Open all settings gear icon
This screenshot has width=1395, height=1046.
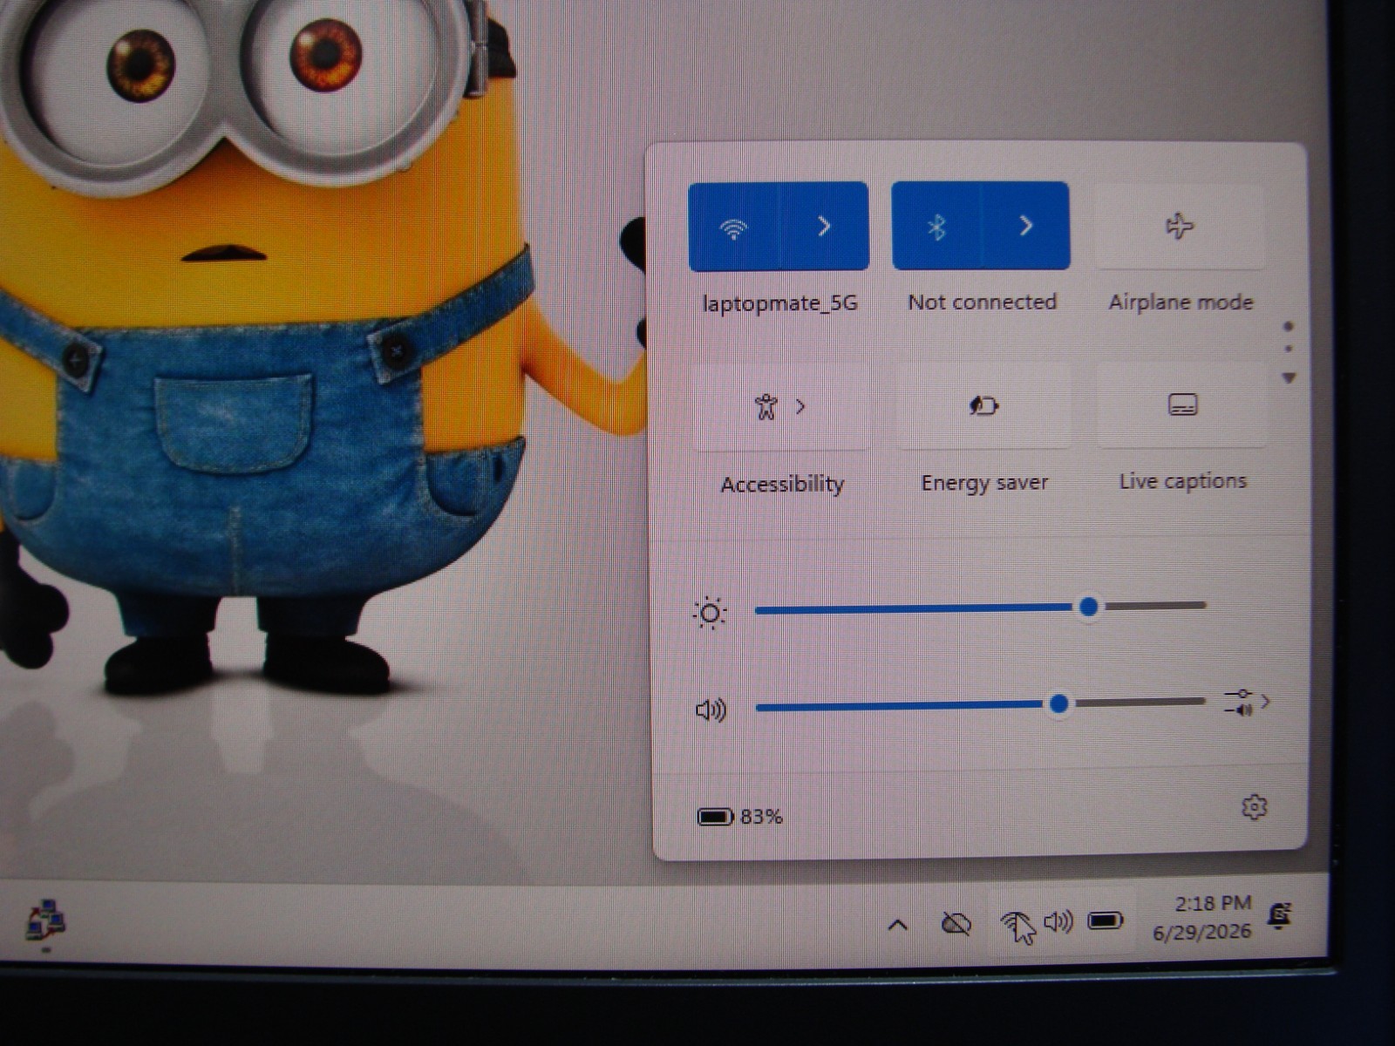[1254, 807]
